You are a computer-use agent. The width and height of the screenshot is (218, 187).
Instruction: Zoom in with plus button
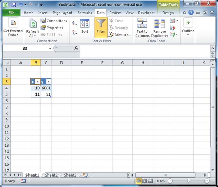coord(207,181)
